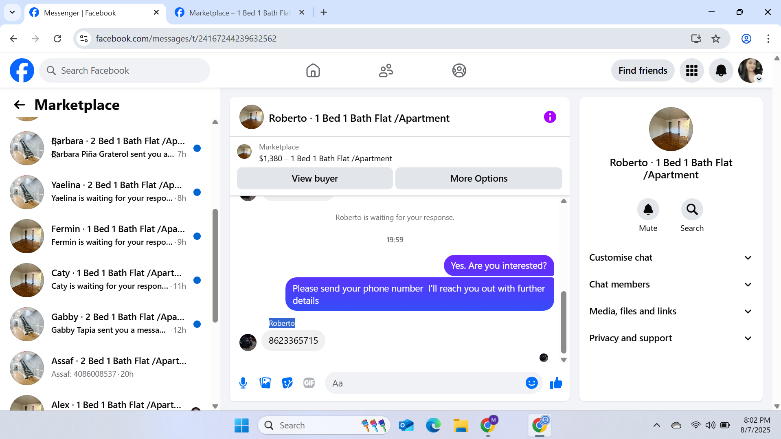
Task: Expand Chat members section
Action: click(671, 285)
